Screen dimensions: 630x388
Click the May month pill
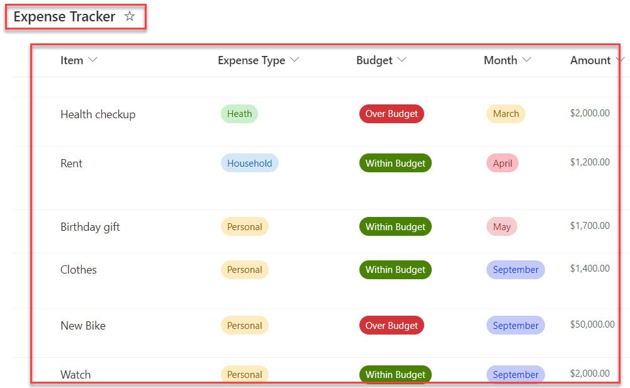(502, 226)
